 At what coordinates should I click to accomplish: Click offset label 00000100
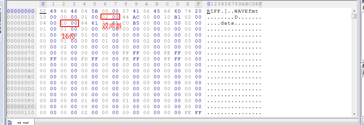pyautogui.click(x=21, y=106)
